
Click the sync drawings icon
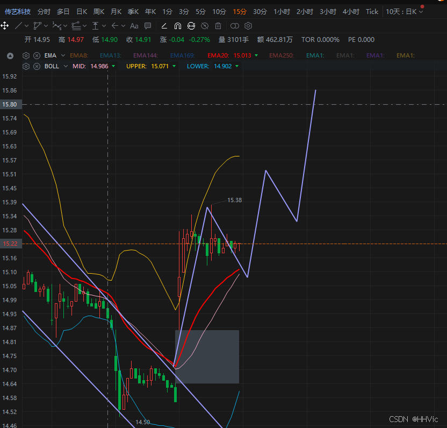pyautogui.click(x=191, y=26)
